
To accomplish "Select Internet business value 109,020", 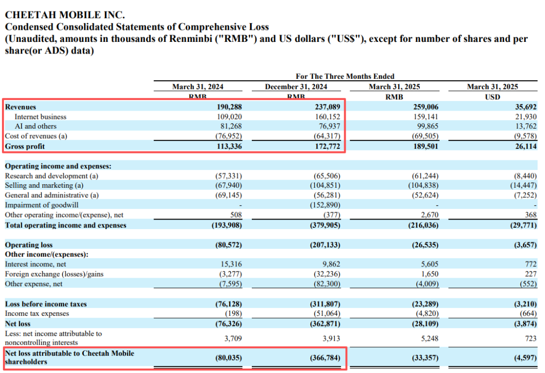I will pyautogui.click(x=229, y=117).
